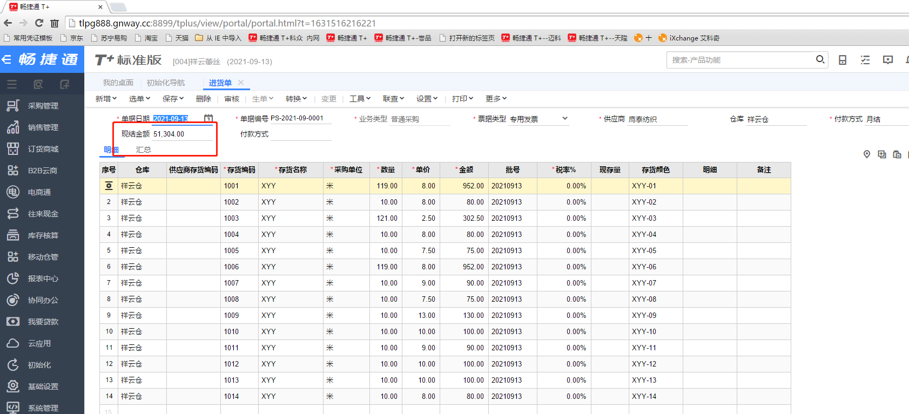The height and width of the screenshot is (414, 909).
Task: Open 库存核算 module
Action: 42,235
